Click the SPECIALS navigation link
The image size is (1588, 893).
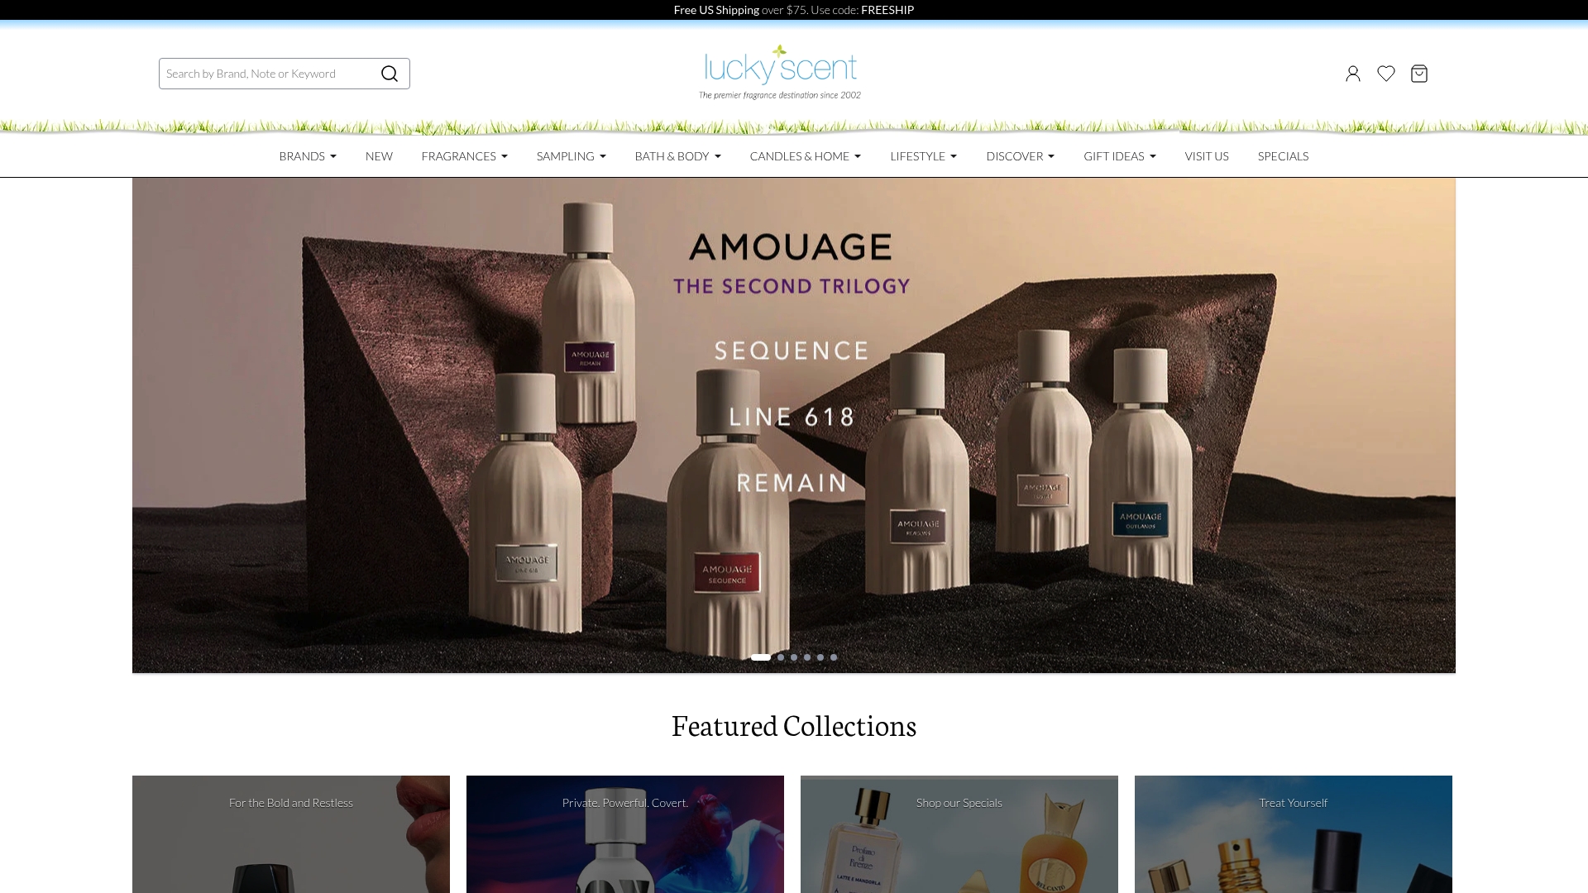[1283, 156]
